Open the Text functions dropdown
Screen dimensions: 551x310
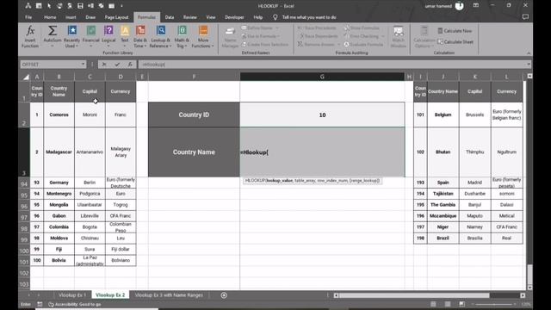click(125, 36)
